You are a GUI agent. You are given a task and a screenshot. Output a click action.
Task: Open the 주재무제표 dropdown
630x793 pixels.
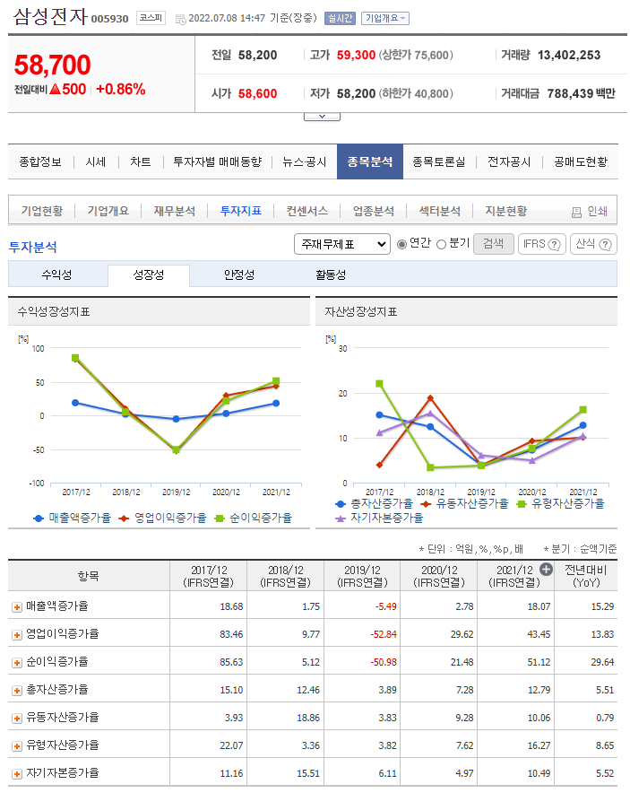pos(342,244)
